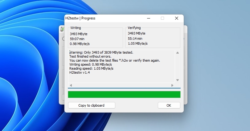This screenshot has width=250, height=131.
Task: Click the 'Test finished without errors.' line
Action: (x=90, y=56)
